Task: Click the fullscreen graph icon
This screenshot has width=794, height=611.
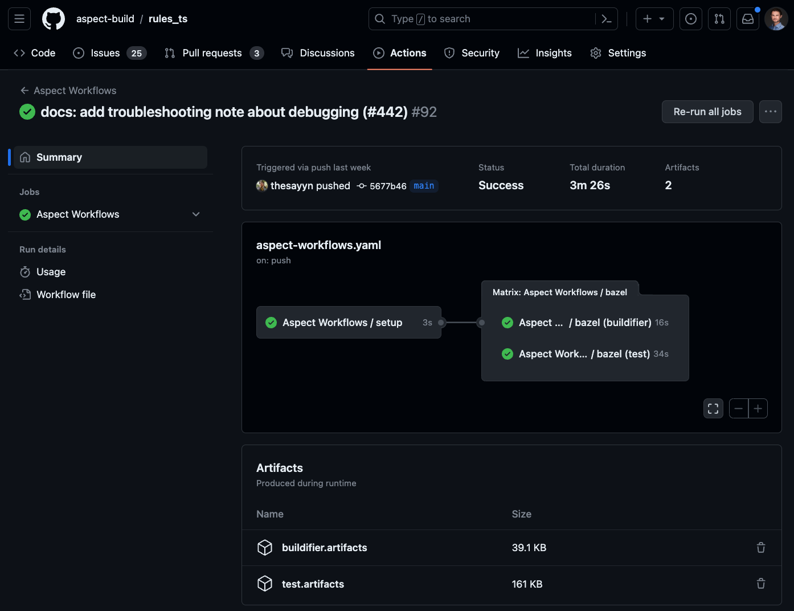Action: [x=713, y=409]
